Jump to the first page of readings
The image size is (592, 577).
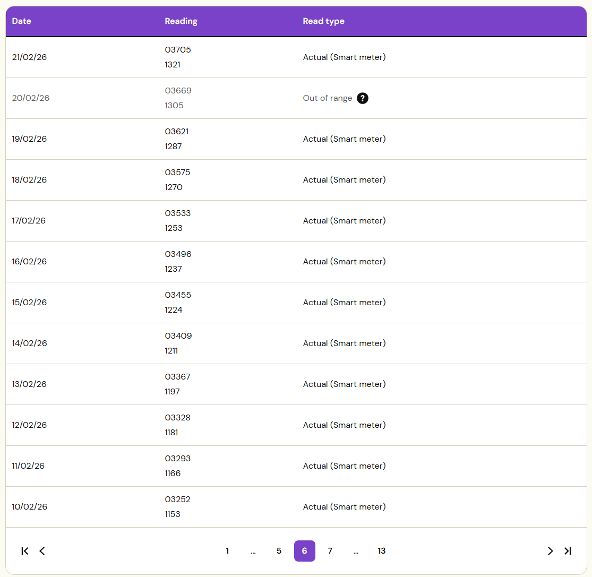pyautogui.click(x=24, y=551)
